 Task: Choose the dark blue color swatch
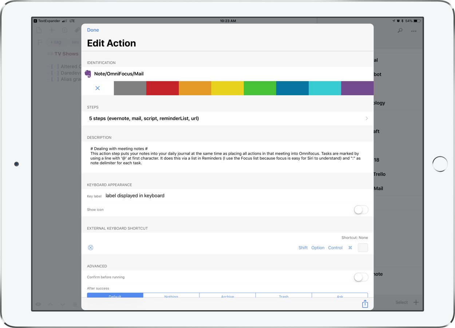(x=292, y=88)
